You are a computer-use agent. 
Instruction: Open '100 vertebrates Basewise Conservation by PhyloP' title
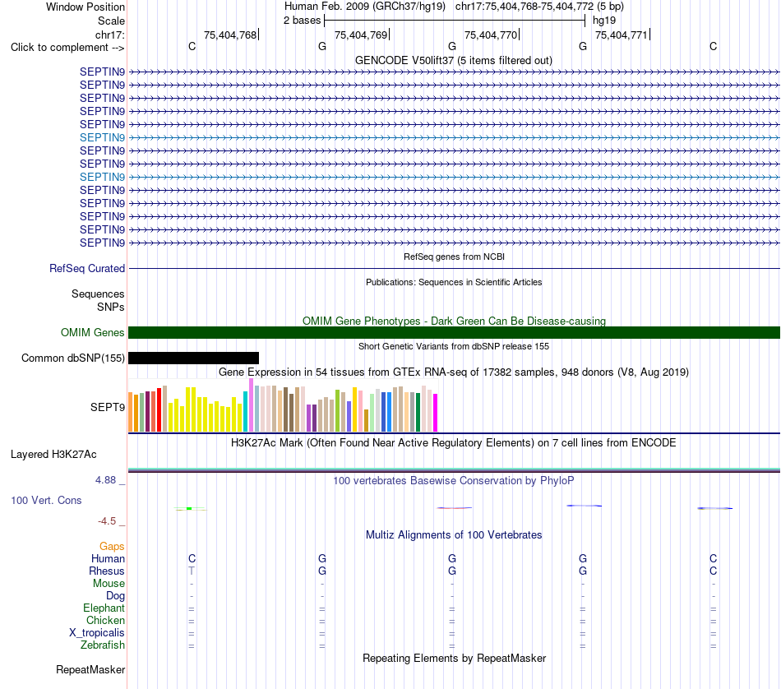point(454,481)
